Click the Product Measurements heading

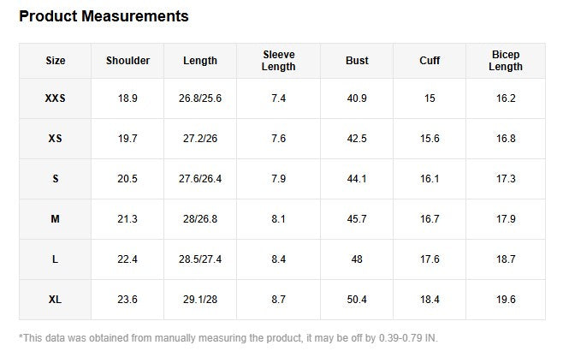tap(104, 16)
